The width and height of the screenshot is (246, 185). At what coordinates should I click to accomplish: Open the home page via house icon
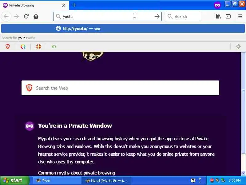pos(36,16)
